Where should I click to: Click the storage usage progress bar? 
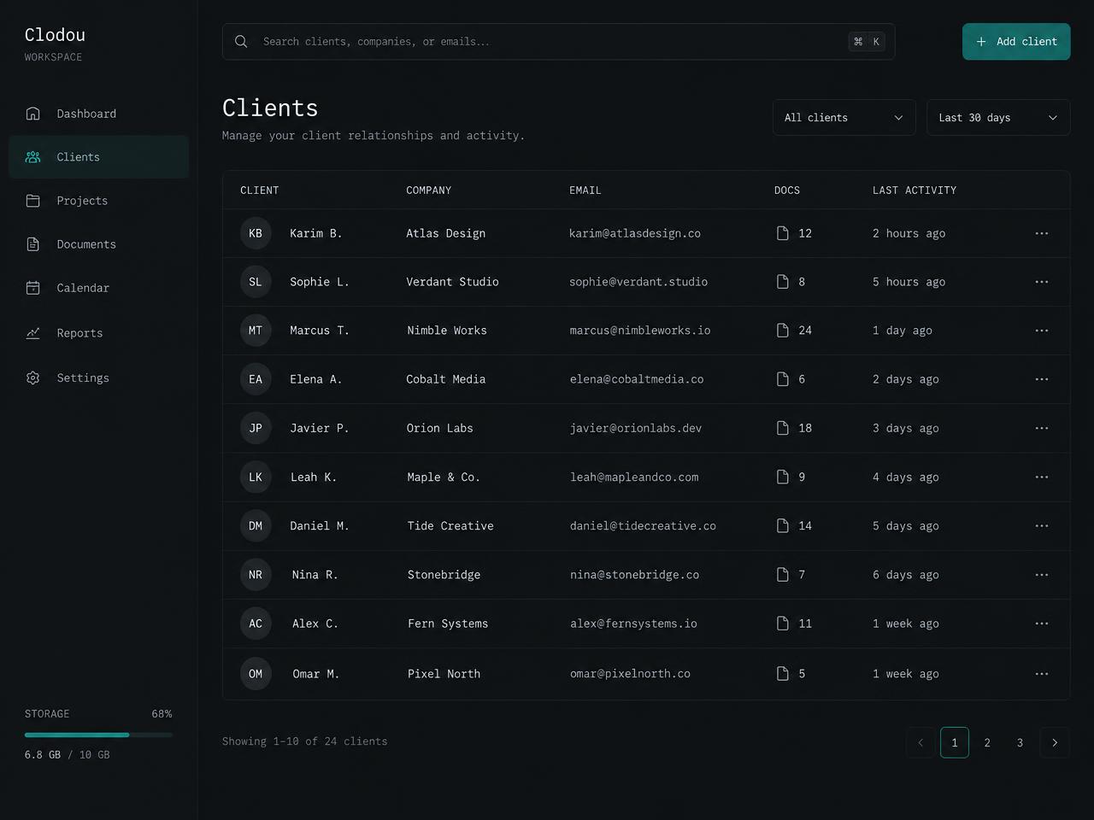98,735
